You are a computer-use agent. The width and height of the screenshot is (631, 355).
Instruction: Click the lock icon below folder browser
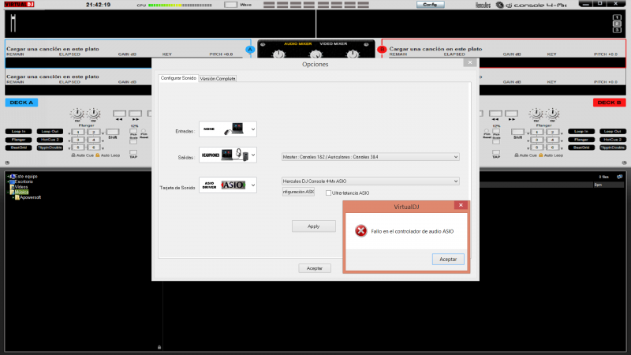pyautogui.click(x=159, y=347)
